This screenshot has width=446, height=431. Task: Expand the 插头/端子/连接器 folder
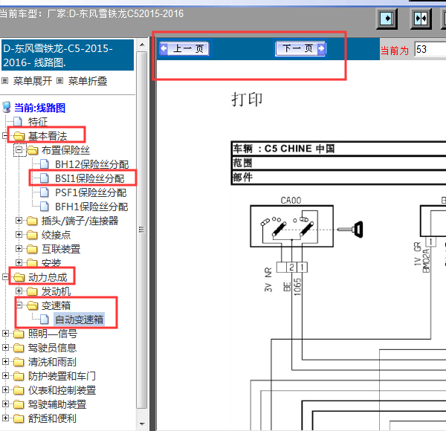19,221
